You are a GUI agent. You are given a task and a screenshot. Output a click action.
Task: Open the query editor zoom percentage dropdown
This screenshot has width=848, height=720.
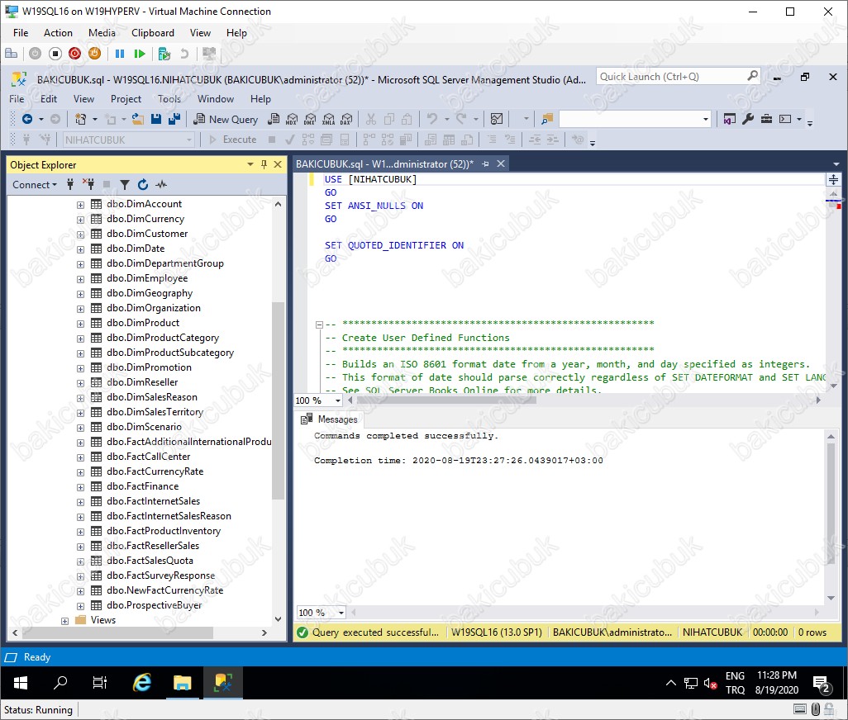pyautogui.click(x=338, y=400)
